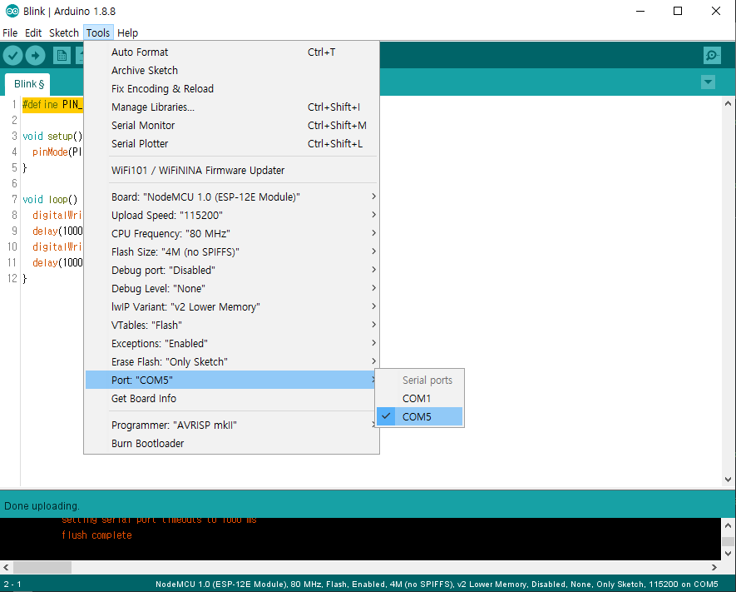Expand Erase Flash Only Sketch submenu
This screenshot has height=592, width=736.
(x=231, y=361)
